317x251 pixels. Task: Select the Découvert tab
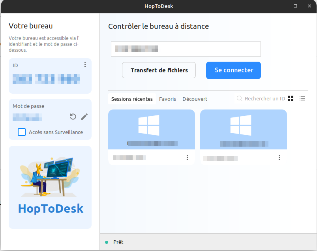tap(195, 99)
